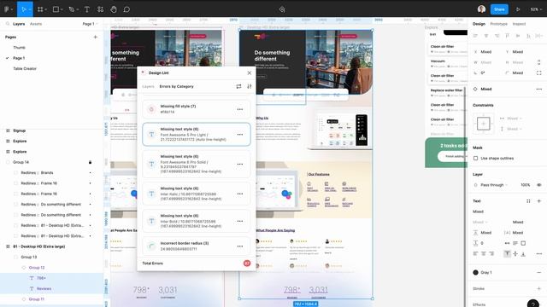The width and height of the screenshot is (547, 307).
Task: Open the Layers tab in Design Lint
Action: (x=148, y=86)
